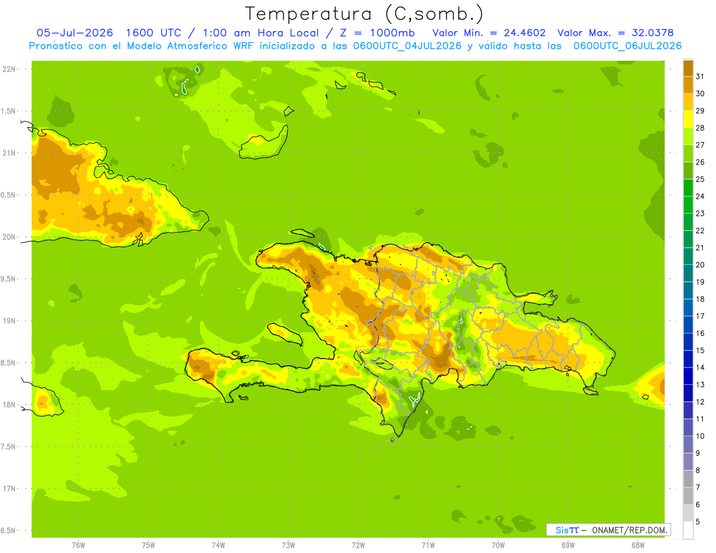Viewport: 716px width, 553px height.
Task: Click the '68W' longitude axis label
Action: [638, 545]
